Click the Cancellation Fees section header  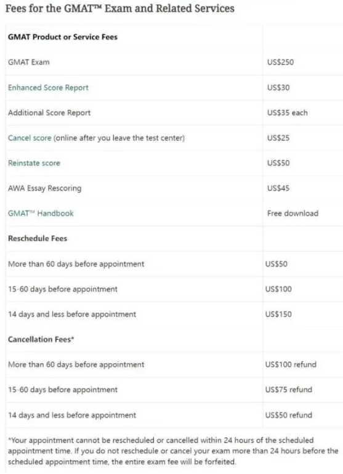coord(41,339)
